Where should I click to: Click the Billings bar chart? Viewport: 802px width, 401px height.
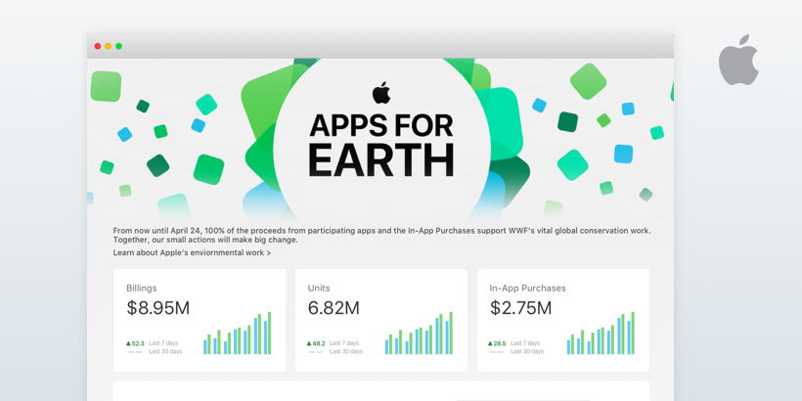[238, 333]
